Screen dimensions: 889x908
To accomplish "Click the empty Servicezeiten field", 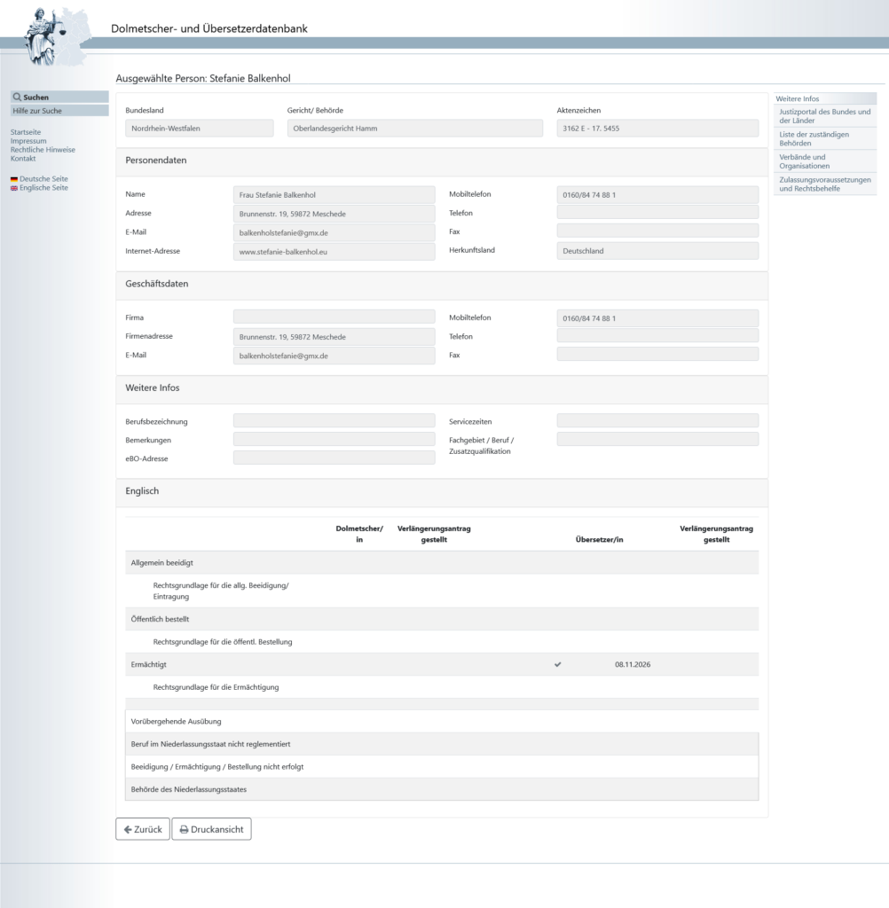I will click(657, 420).
